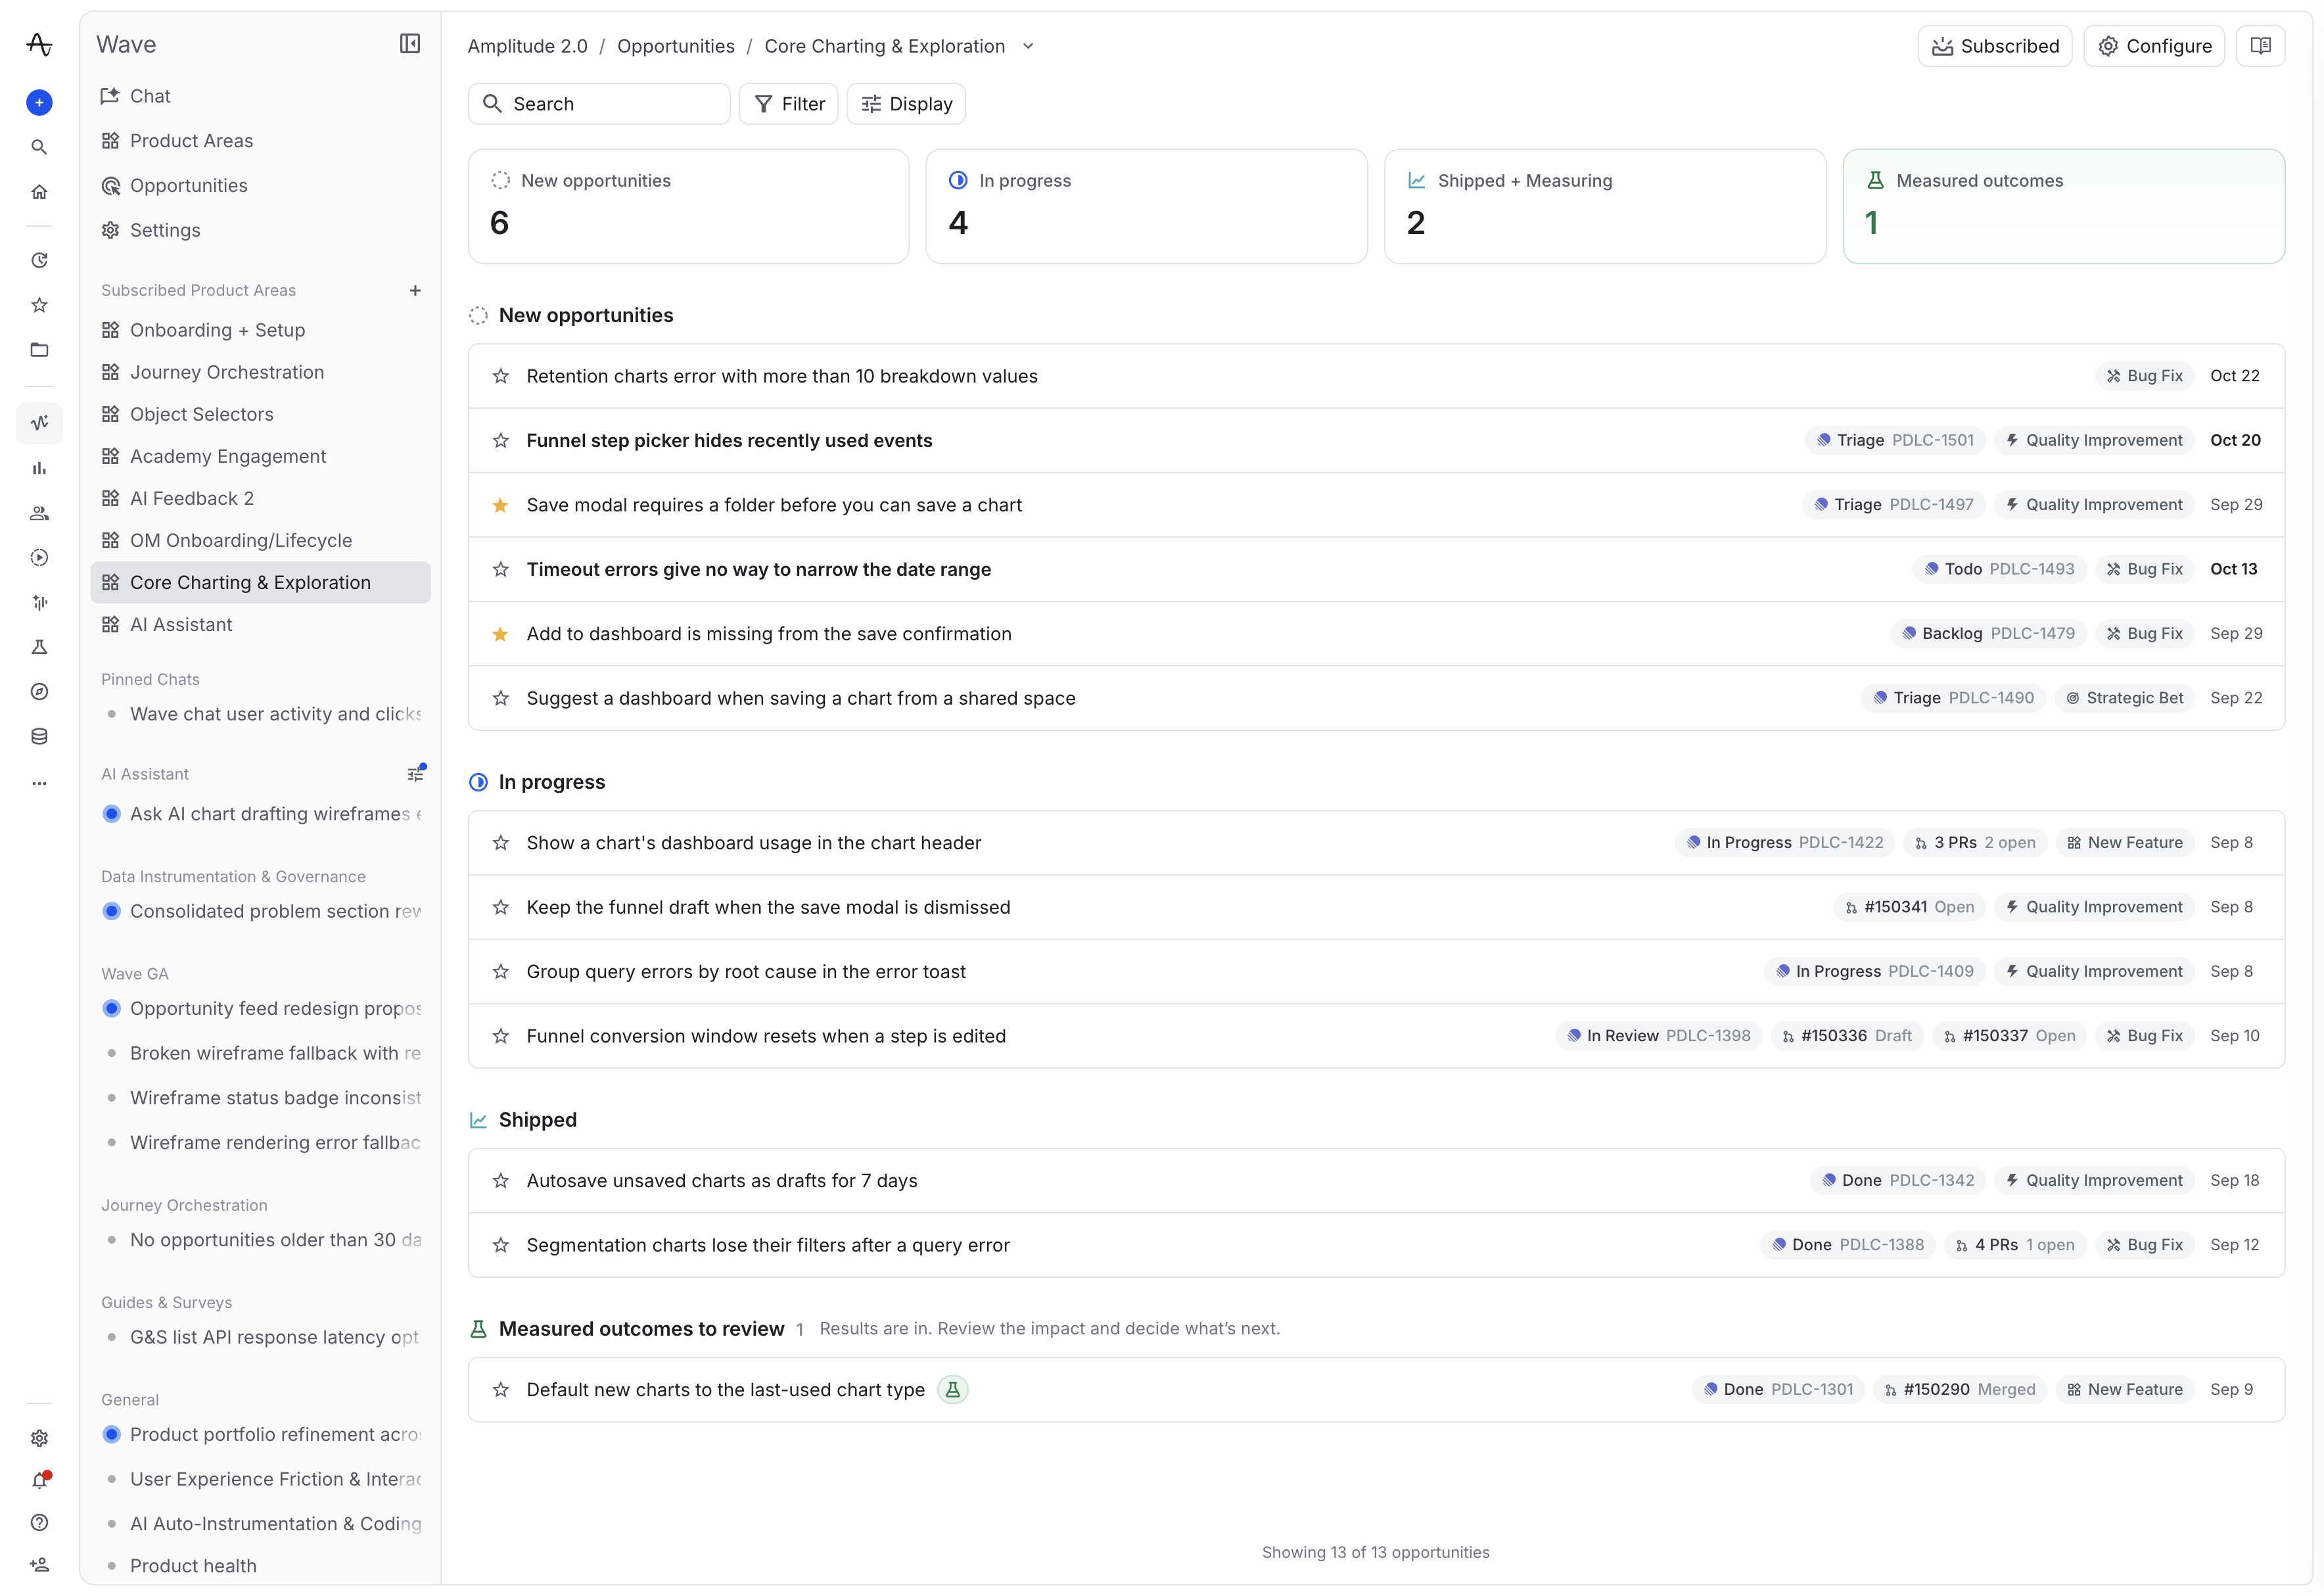Screen dimensions: 2324x1596
Task: Toggle the Subscribed button
Action: pyautogui.click(x=1995, y=46)
